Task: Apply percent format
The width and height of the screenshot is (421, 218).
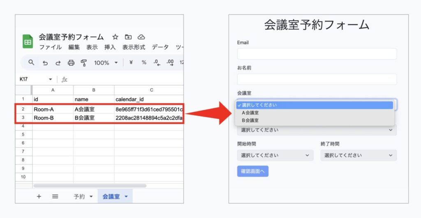Action: pyautogui.click(x=144, y=62)
